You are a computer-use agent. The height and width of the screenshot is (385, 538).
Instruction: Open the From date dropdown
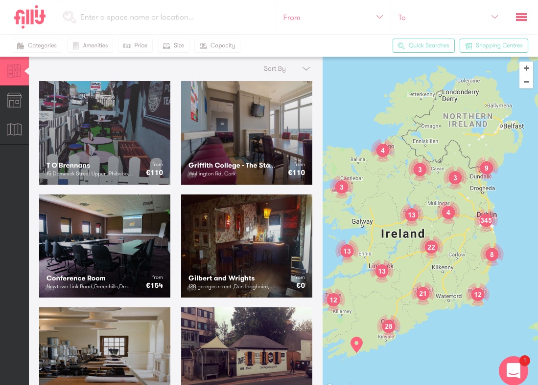(x=333, y=17)
